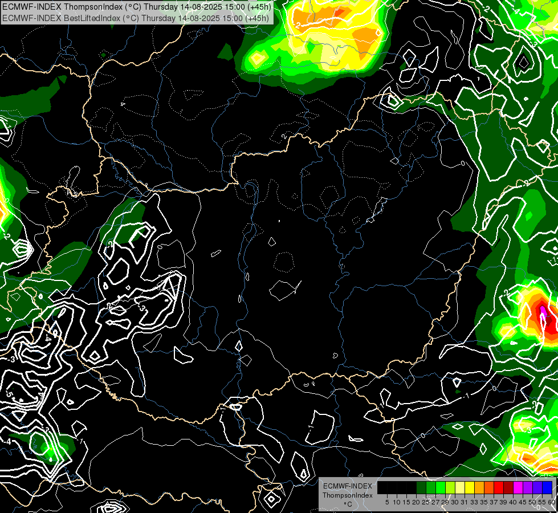Click the legend tick value 40
The height and width of the screenshot is (513, 558).
(513, 502)
